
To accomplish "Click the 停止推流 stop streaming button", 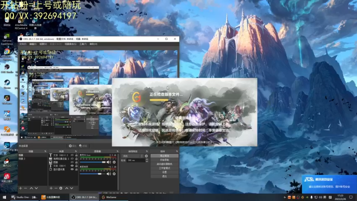I will coord(164,156).
